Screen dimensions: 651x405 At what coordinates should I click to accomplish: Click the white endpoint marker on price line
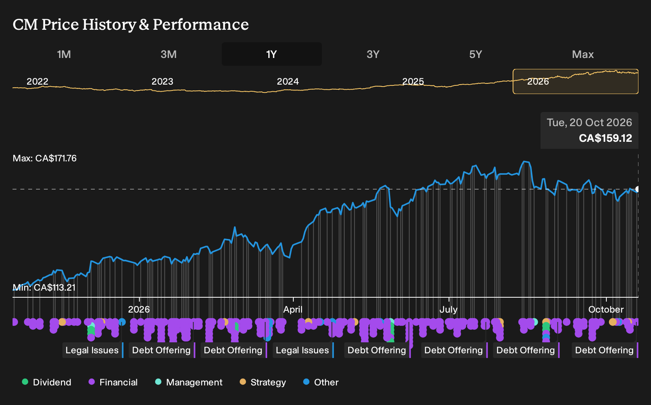pyautogui.click(x=637, y=189)
